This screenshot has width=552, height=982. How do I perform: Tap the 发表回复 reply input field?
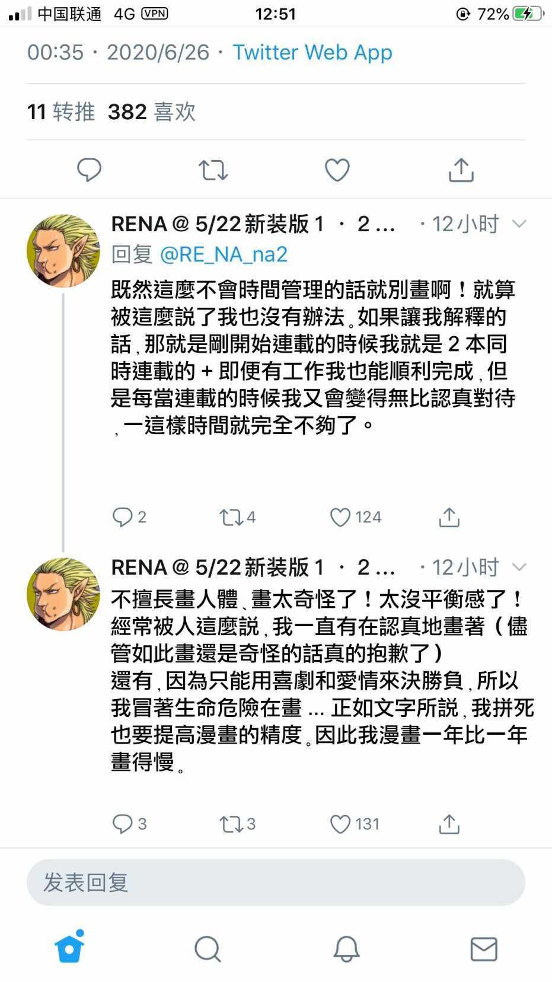[276, 882]
